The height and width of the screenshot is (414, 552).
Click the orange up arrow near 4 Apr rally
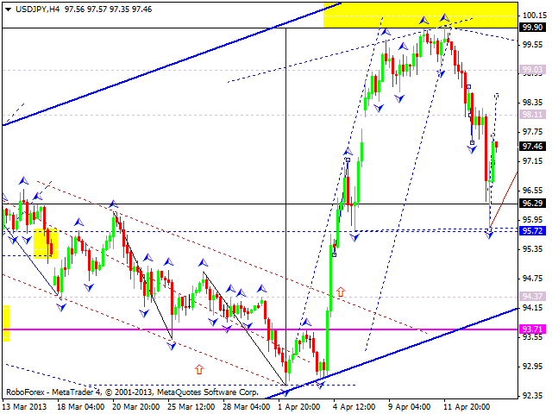(340, 292)
